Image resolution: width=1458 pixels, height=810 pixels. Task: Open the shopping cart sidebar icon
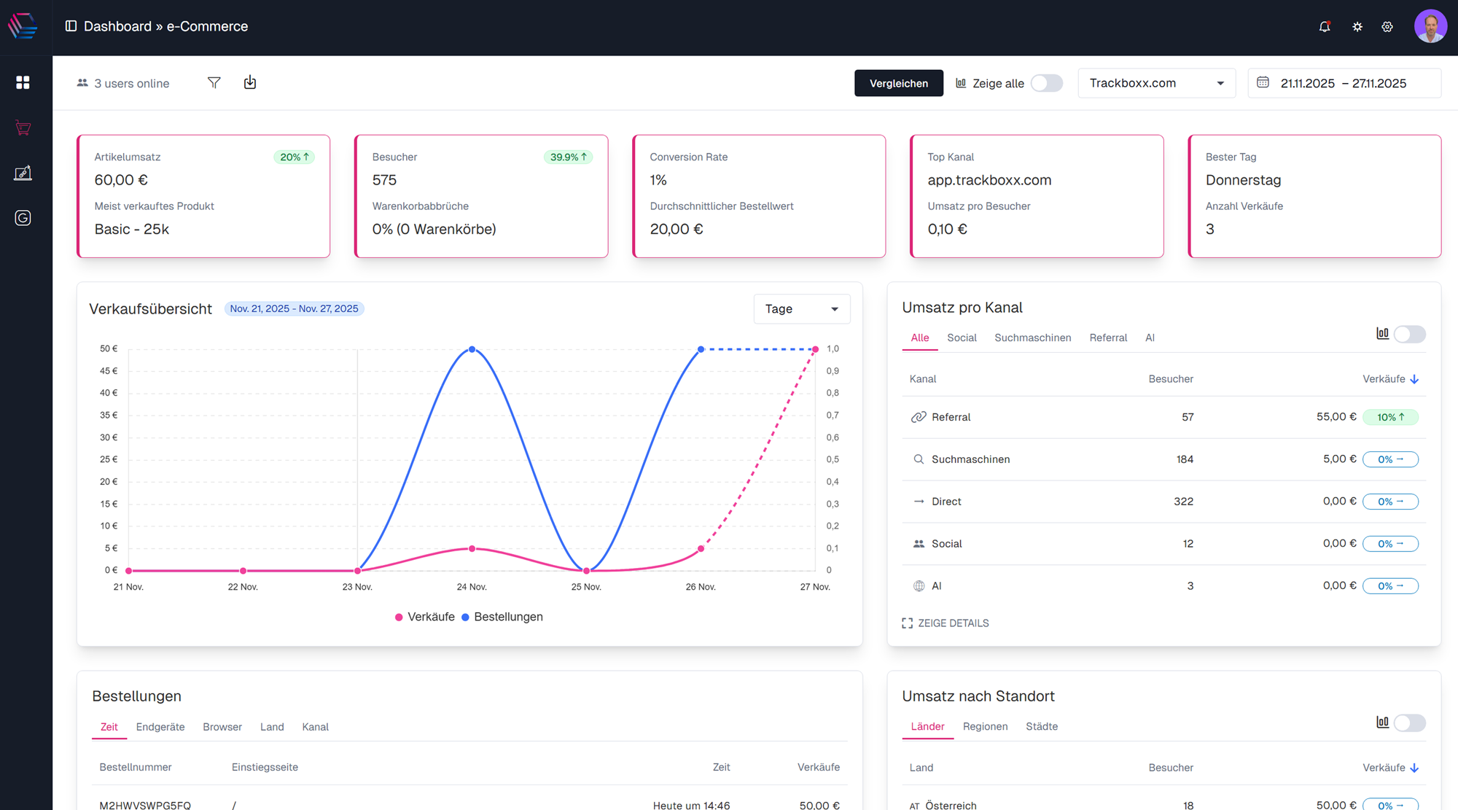coord(23,128)
